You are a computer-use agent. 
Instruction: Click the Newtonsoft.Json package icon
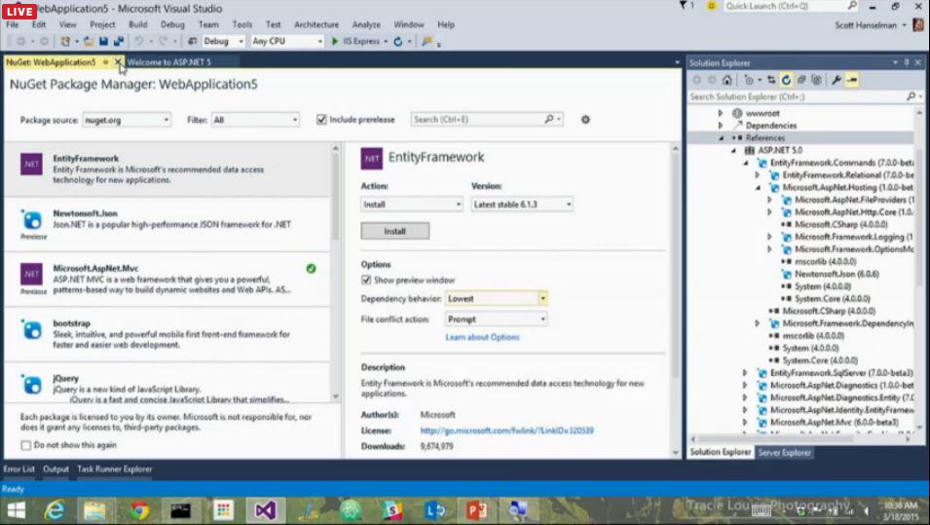pyautogui.click(x=31, y=220)
